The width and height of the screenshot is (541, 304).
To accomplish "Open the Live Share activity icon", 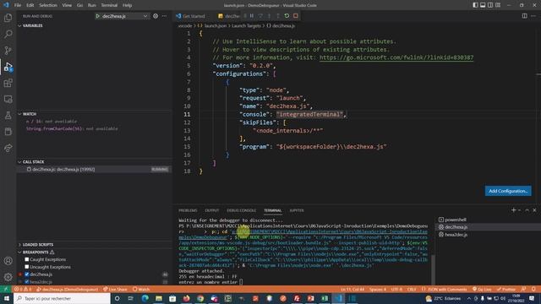I will (8, 148).
